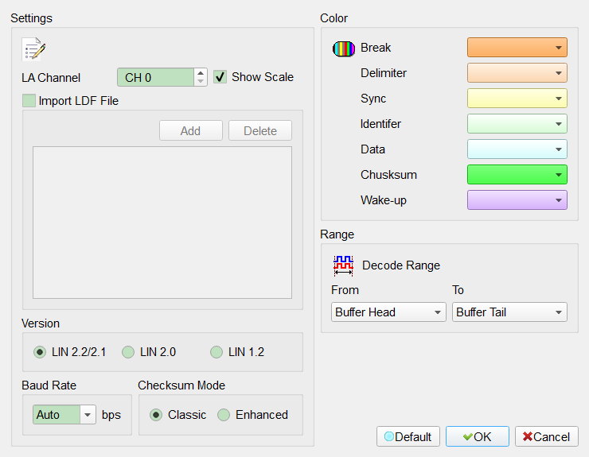Decrement the LA Channel spinner down arrow

point(201,81)
